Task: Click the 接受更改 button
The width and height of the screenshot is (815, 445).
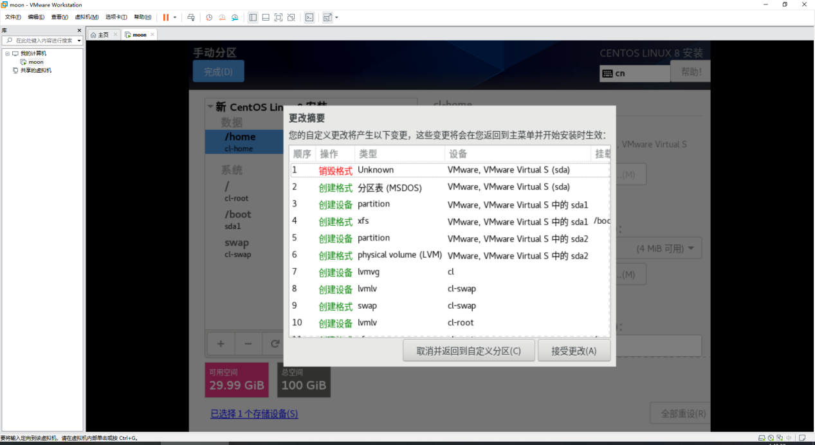Action: tap(573, 350)
